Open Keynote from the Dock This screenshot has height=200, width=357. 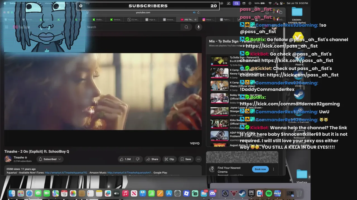tap(143, 193)
